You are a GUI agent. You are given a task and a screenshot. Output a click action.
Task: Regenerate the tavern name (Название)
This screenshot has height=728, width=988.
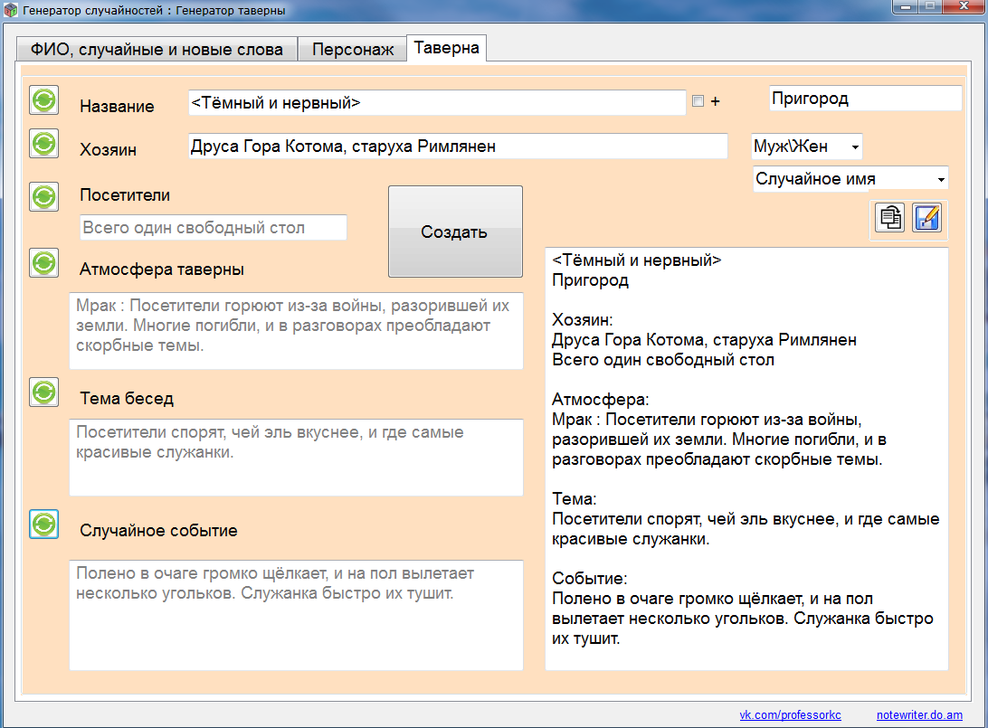coord(43,99)
